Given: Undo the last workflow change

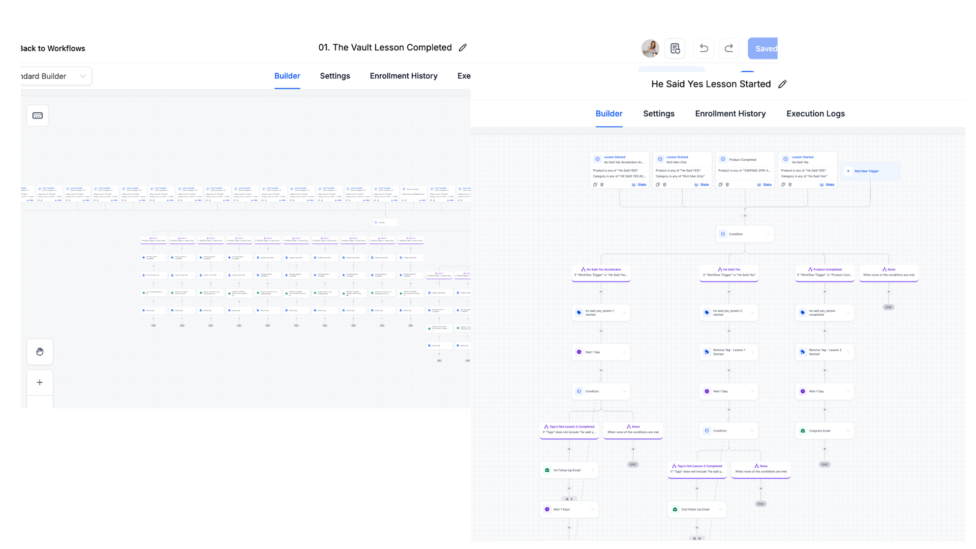Looking at the screenshot, I should (704, 48).
